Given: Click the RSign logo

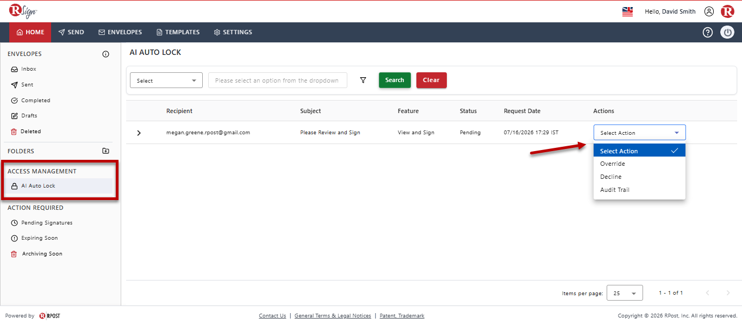Looking at the screenshot, I should [23, 11].
